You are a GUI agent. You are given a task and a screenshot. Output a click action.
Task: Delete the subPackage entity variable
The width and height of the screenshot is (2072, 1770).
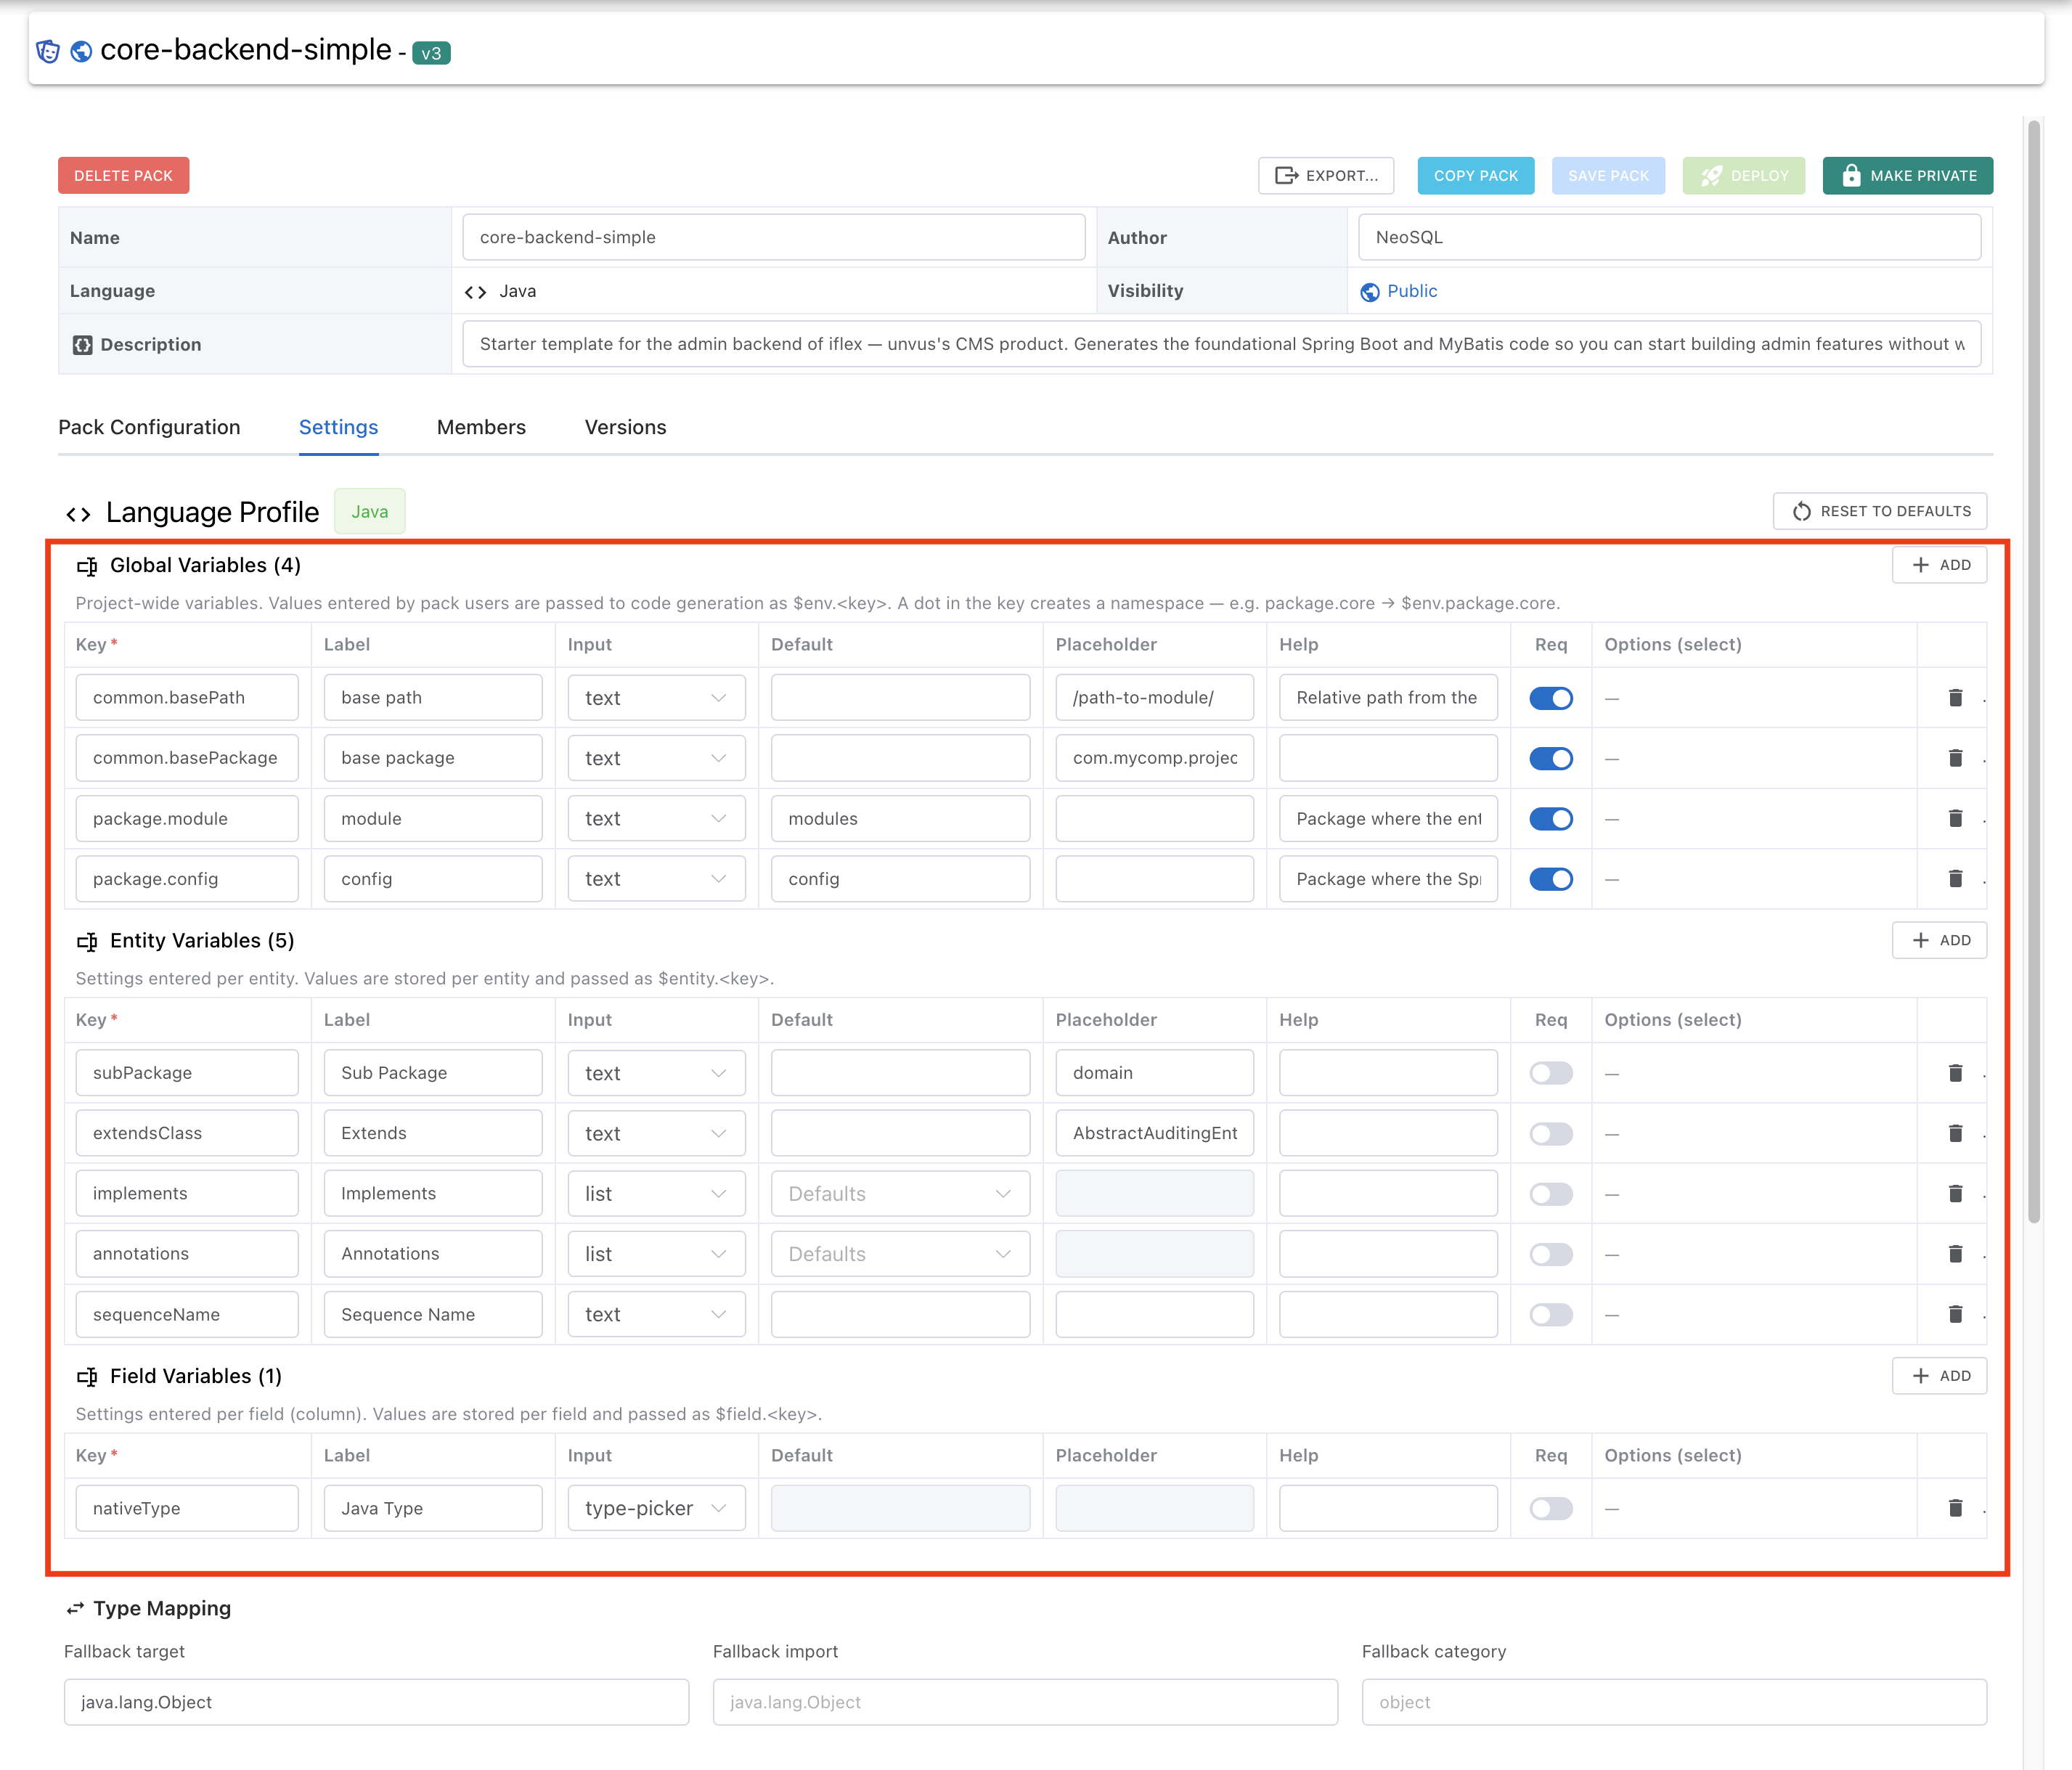tap(1955, 1073)
